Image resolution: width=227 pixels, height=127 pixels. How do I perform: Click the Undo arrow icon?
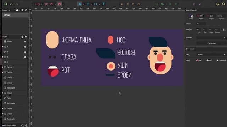[11, 4]
